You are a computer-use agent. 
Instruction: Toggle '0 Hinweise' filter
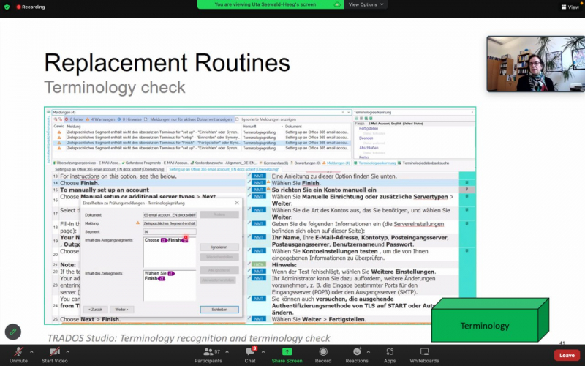point(129,119)
